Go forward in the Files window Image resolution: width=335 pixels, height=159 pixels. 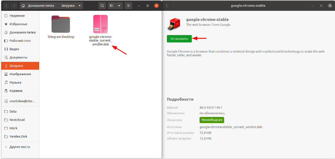point(14,6)
